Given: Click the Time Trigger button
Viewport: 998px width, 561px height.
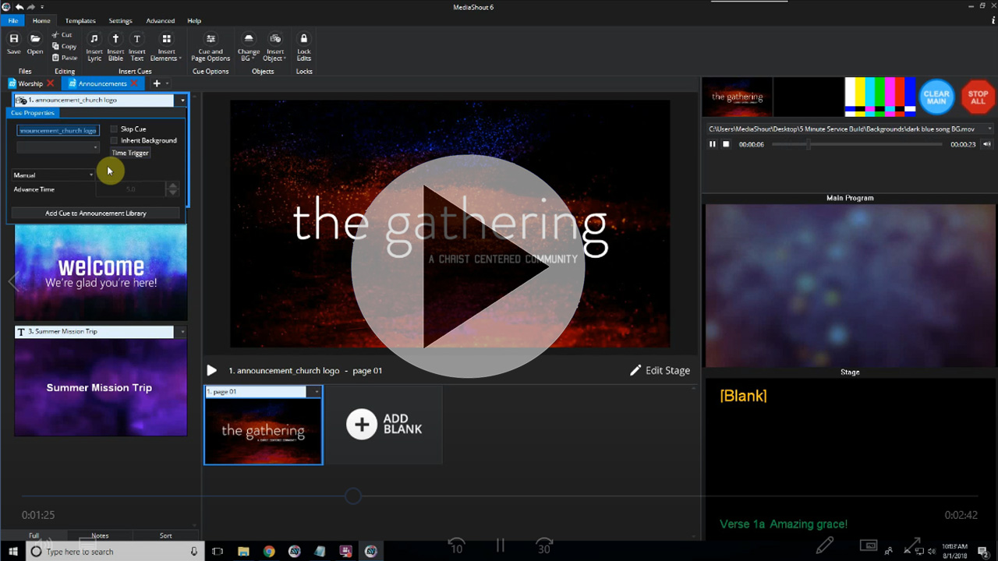Looking at the screenshot, I should pyautogui.click(x=130, y=153).
